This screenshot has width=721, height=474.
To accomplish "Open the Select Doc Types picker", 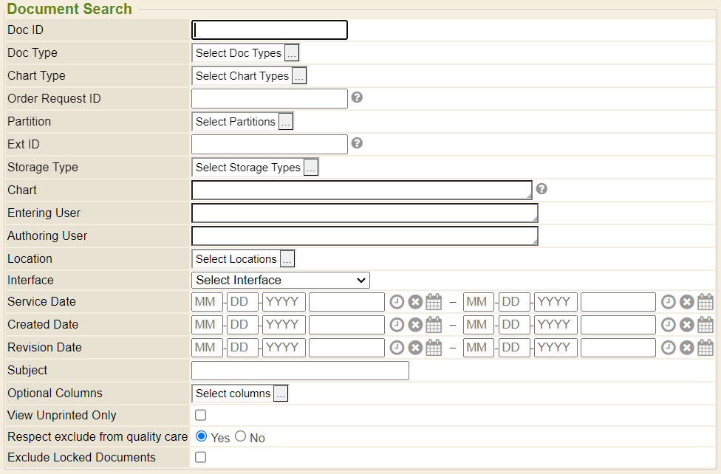I will (x=292, y=53).
